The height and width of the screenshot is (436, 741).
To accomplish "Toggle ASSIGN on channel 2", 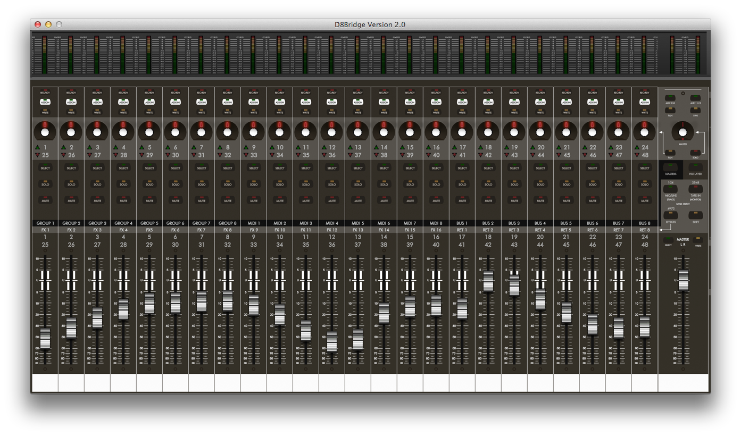I will tap(71, 101).
